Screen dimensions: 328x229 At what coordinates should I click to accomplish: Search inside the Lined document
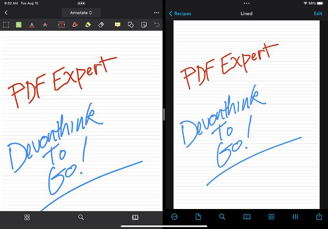click(222, 217)
